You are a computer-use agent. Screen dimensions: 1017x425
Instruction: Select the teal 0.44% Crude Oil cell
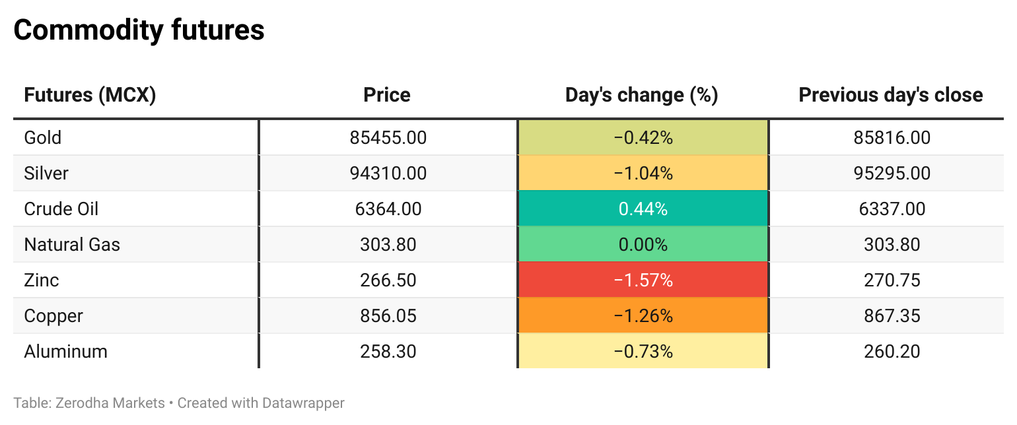643,209
